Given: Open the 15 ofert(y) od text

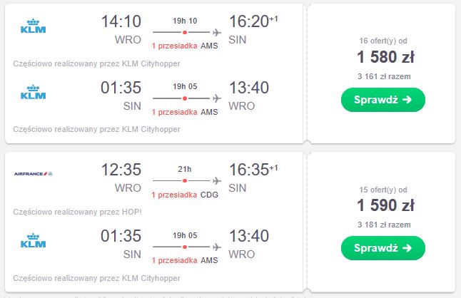Looking at the screenshot, I should click(x=383, y=190).
